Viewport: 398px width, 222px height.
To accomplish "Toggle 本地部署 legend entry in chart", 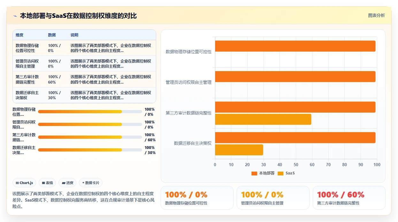I will coord(263,173).
